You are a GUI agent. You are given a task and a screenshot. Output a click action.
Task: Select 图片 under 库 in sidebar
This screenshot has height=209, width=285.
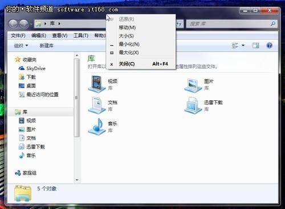coord(31,129)
